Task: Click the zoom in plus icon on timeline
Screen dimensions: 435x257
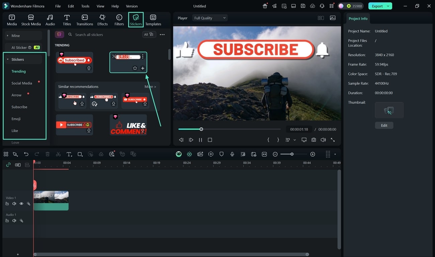Action: click(x=313, y=154)
